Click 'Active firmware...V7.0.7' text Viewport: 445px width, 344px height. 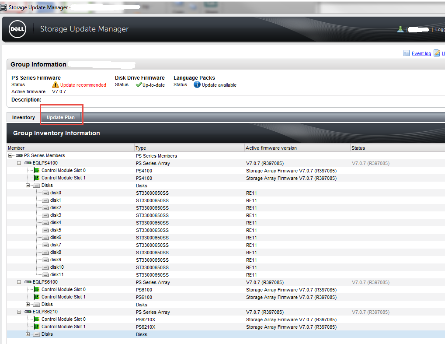click(38, 91)
